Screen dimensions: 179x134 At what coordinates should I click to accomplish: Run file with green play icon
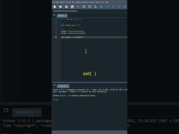click(78, 7)
